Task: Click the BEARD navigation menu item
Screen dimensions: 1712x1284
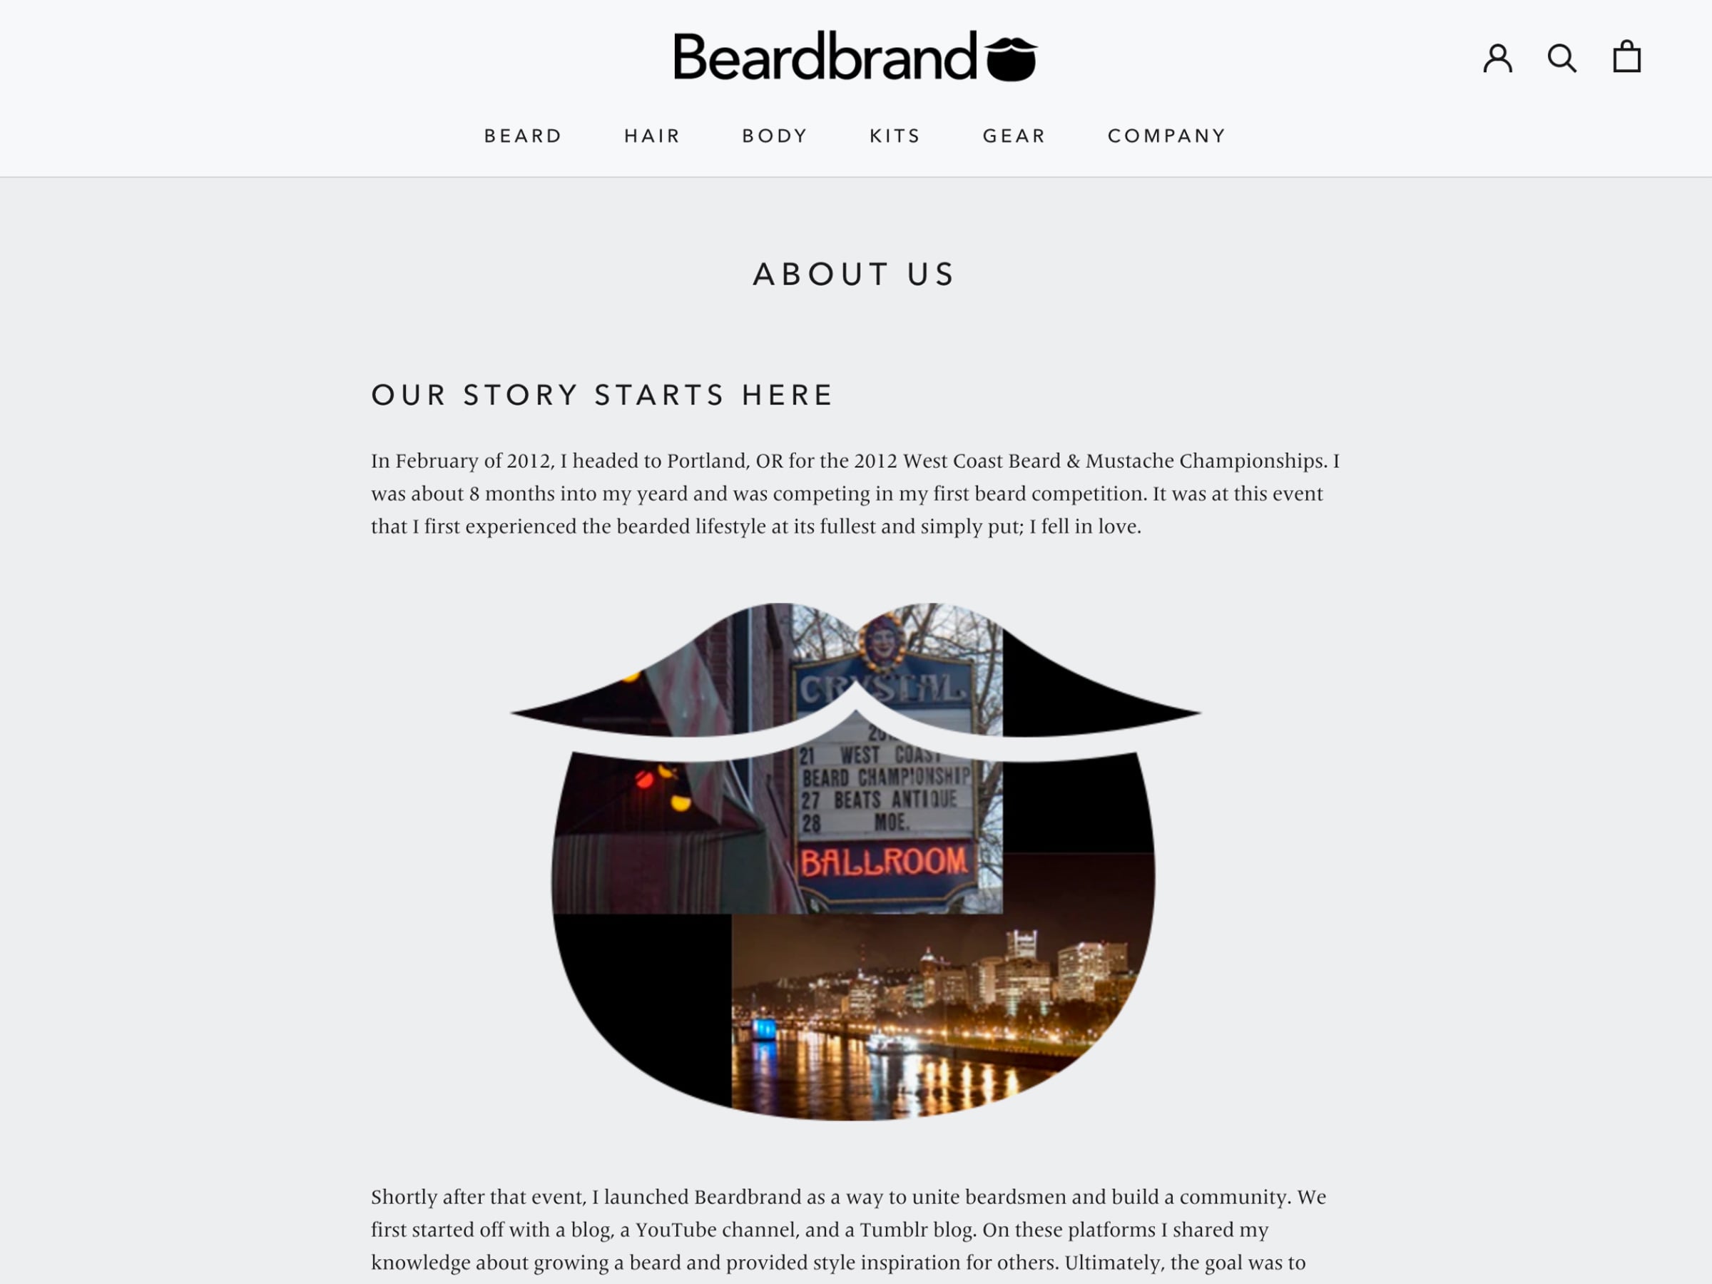Action: click(x=523, y=135)
